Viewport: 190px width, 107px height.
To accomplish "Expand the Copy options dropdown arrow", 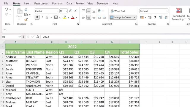I will click(x=30, y=15).
